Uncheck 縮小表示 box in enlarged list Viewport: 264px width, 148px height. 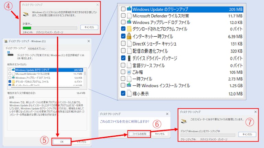tap(123, 93)
